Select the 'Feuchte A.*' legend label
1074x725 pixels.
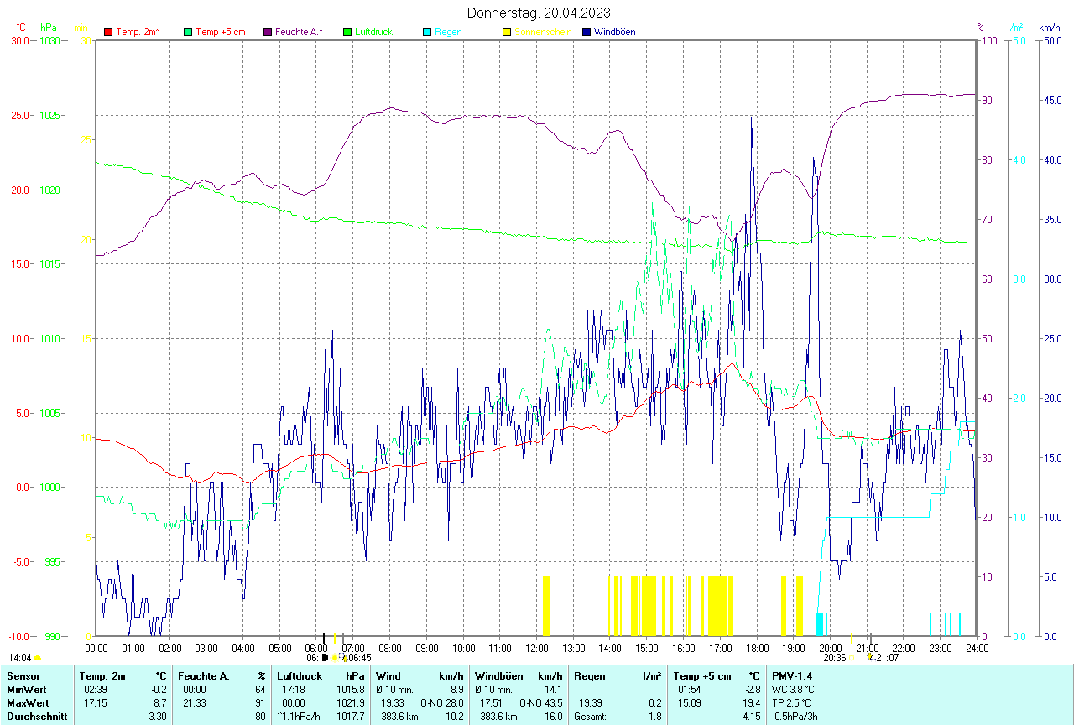(x=300, y=32)
